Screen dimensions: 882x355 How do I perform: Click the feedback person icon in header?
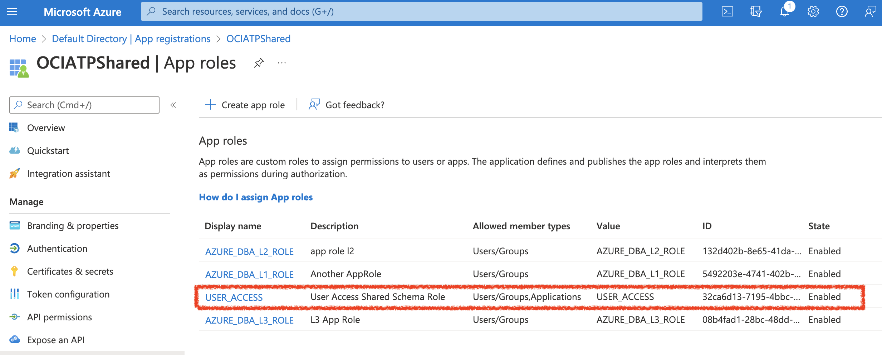point(870,12)
